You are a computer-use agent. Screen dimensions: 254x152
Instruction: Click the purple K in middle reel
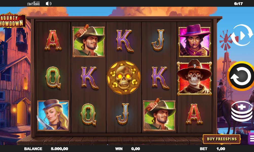tap(125, 41)
